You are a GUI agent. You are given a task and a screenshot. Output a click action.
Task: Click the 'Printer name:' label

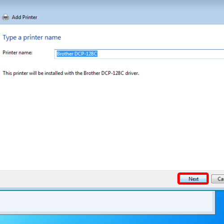tap(17, 52)
